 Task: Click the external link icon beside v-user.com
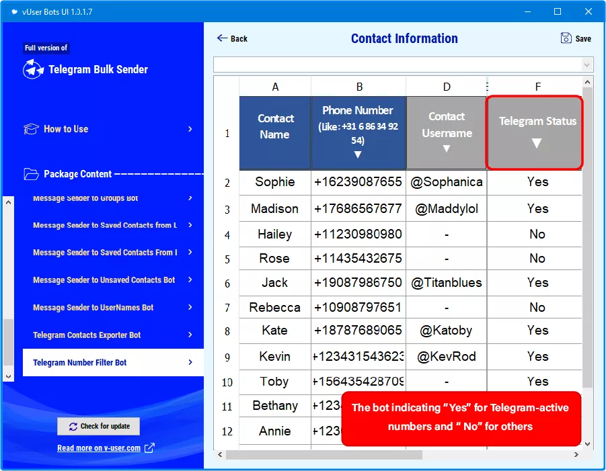(x=149, y=448)
